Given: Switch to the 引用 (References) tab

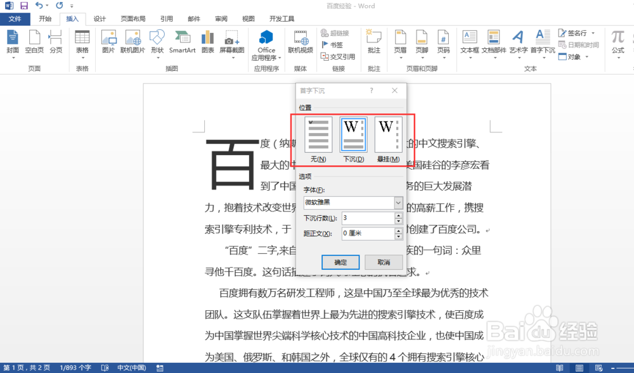Looking at the screenshot, I should click(x=166, y=19).
